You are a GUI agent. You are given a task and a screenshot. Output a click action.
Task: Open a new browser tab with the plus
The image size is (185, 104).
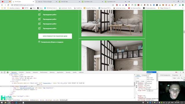click(129, 2)
